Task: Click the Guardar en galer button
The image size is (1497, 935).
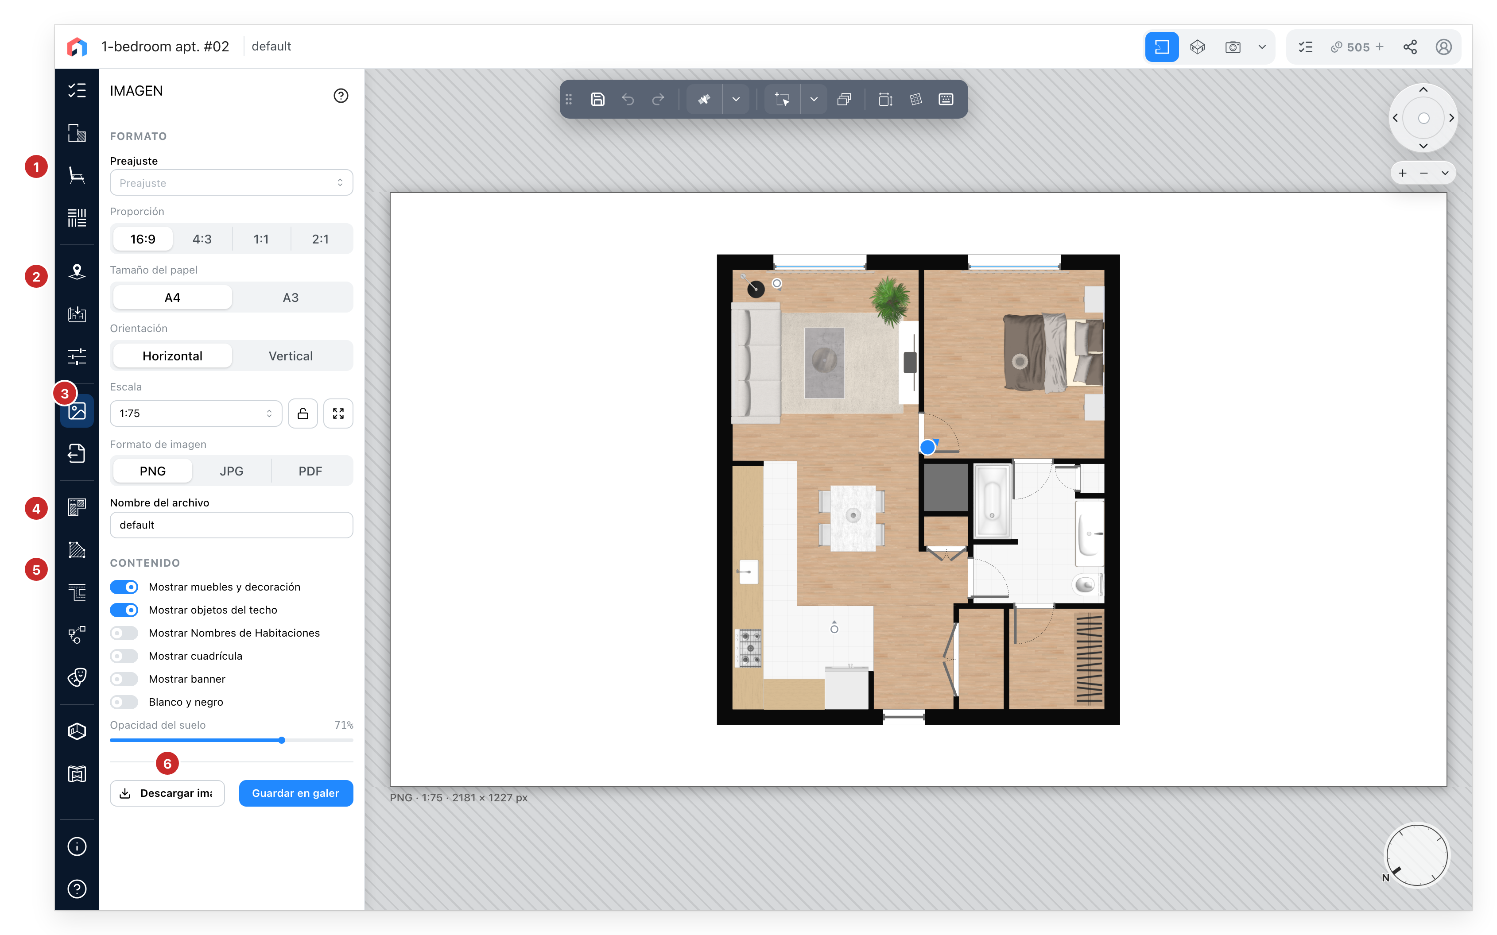Action: tap(296, 793)
